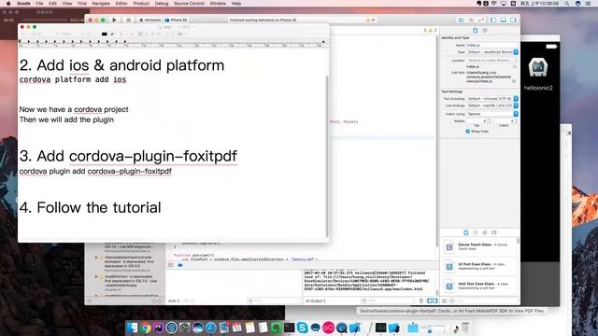
Task: Open the Source Control menu
Action: tap(189, 4)
